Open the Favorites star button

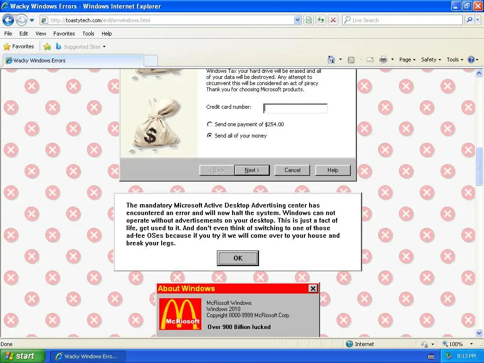18,47
